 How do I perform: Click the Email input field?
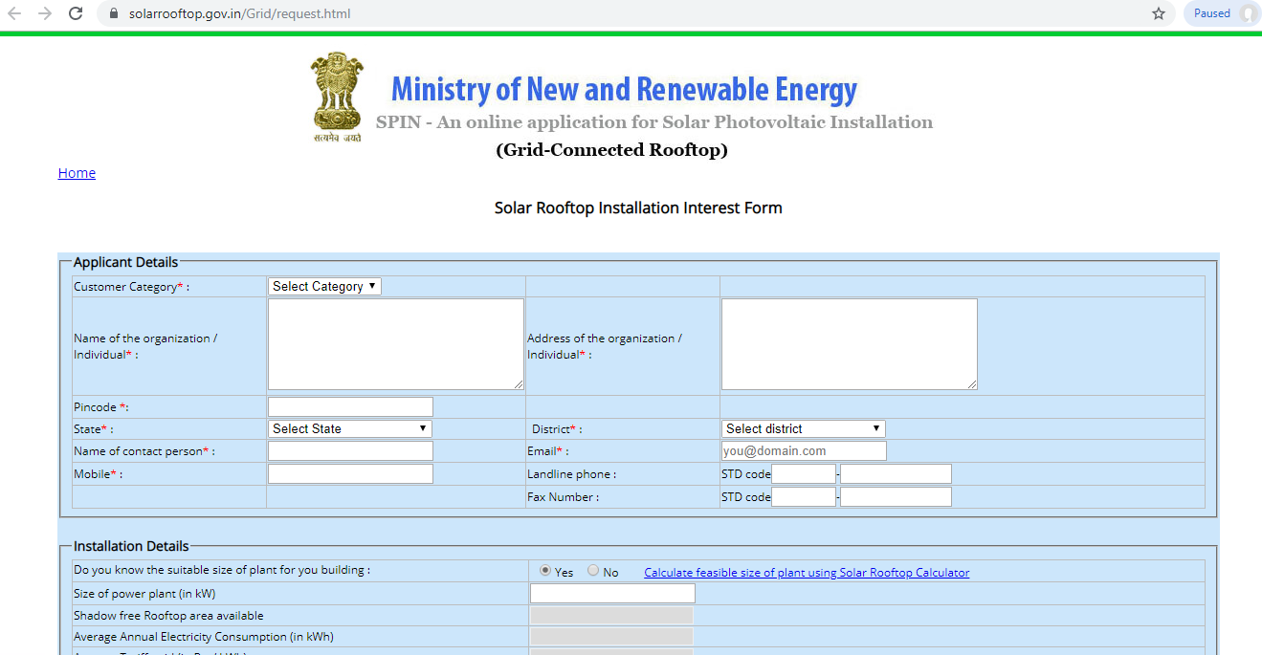tap(804, 451)
